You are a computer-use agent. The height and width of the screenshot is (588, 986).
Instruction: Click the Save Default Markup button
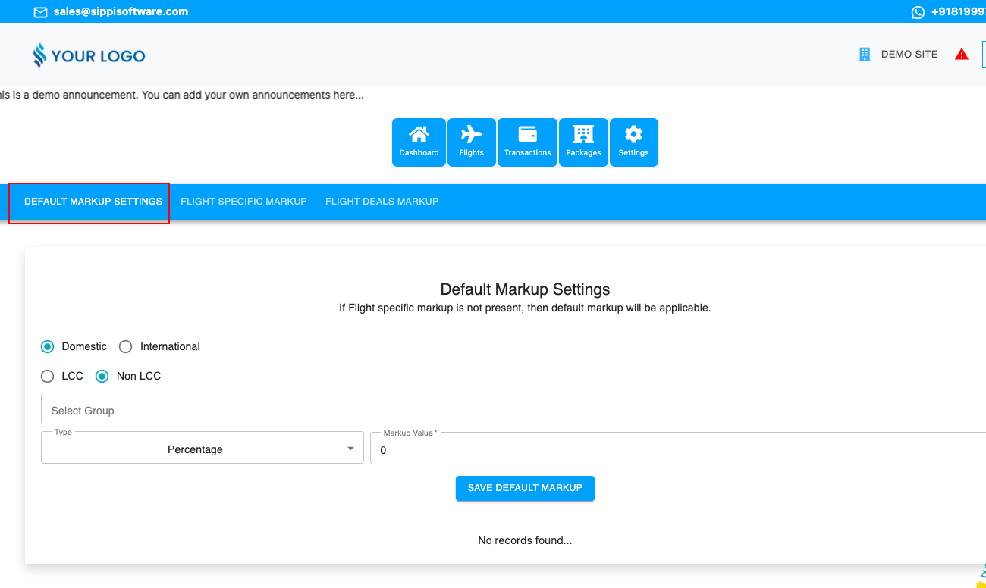[x=525, y=488]
